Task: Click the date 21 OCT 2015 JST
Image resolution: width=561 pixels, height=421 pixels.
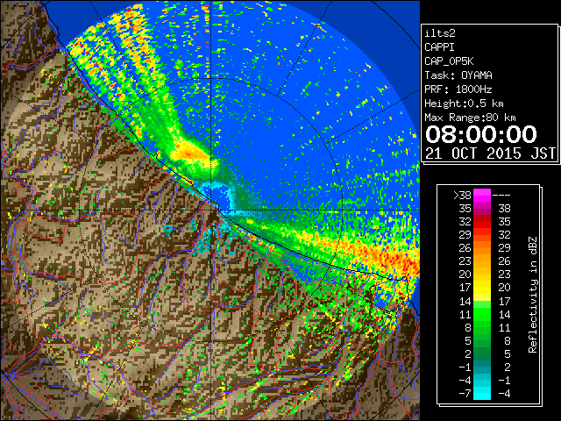Action: pyautogui.click(x=490, y=153)
